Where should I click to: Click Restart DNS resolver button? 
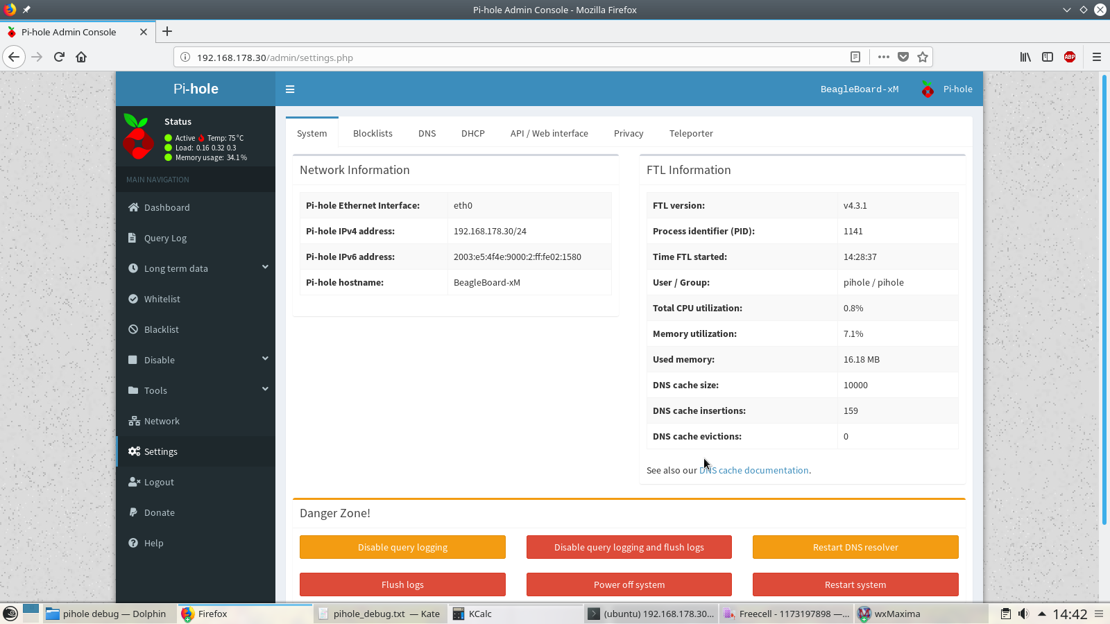click(855, 547)
